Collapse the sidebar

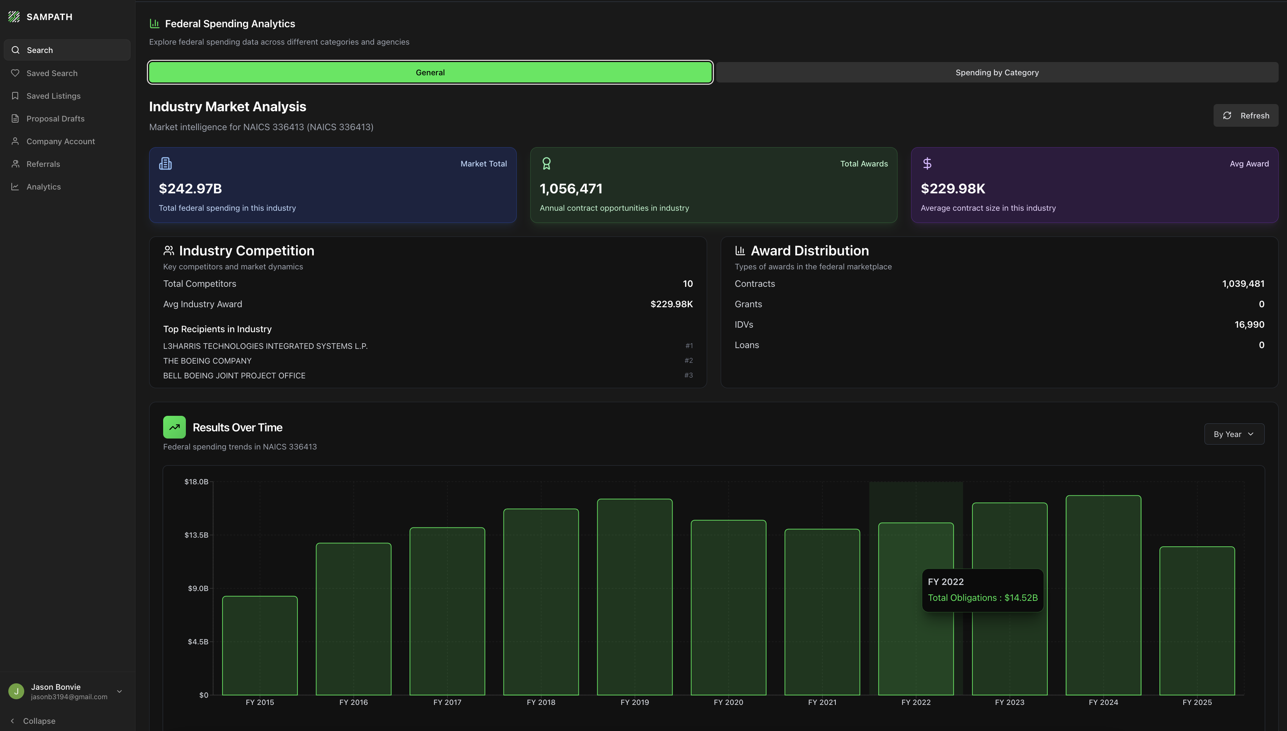point(33,721)
